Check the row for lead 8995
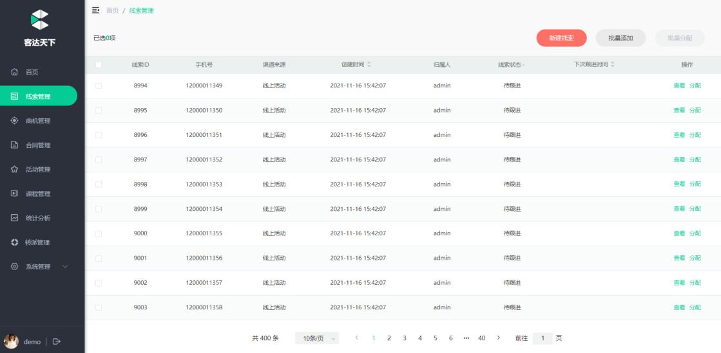The image size is (721, 353). coord(99,110)
